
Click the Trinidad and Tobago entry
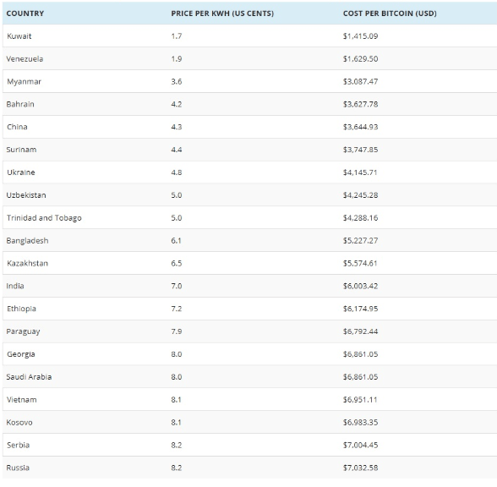(44, 218)
